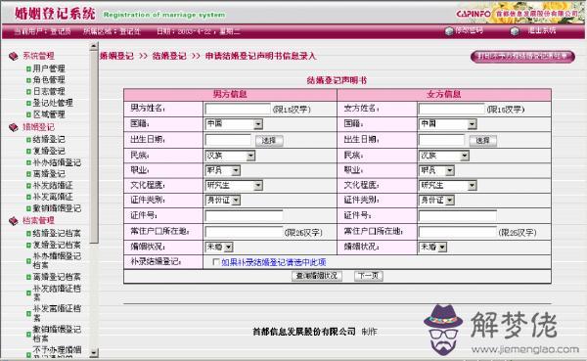The image size is (587, 361).
Task: Open 区域管理 in the sidebar
Action: tap(49, 114)
